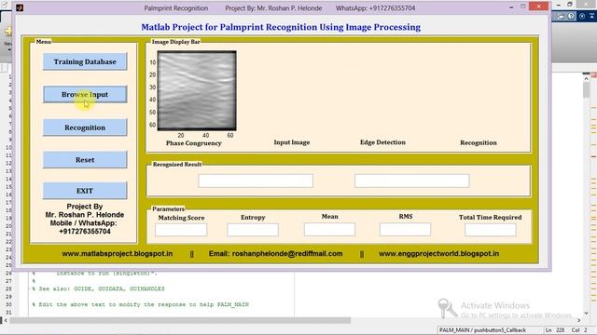Click horizontal scrollbar left arrow
Image resolution: width=597 pixels, height=335 pixels.
(x=6, y=320)
